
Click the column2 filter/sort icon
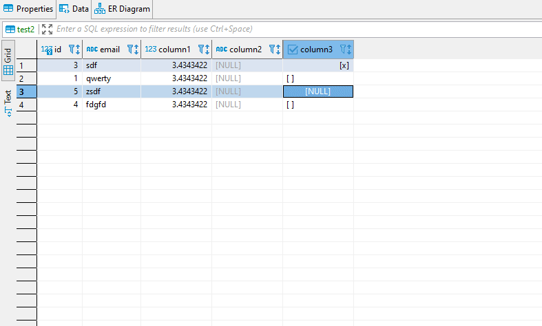(275, 50)
